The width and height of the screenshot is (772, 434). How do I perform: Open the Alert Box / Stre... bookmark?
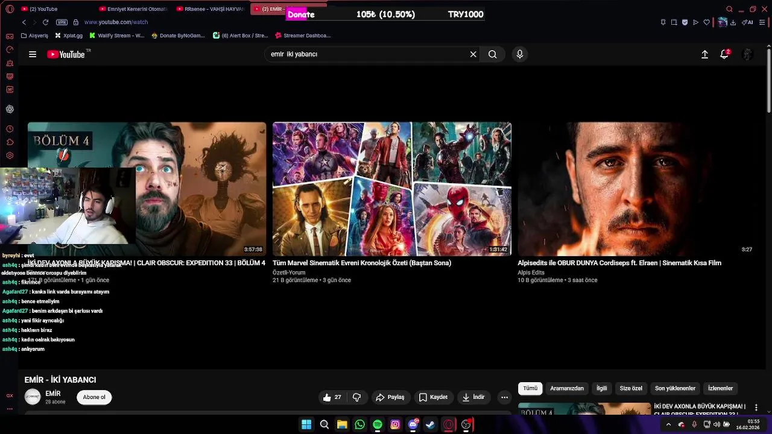pyautogui.click(x=241, y=36)
